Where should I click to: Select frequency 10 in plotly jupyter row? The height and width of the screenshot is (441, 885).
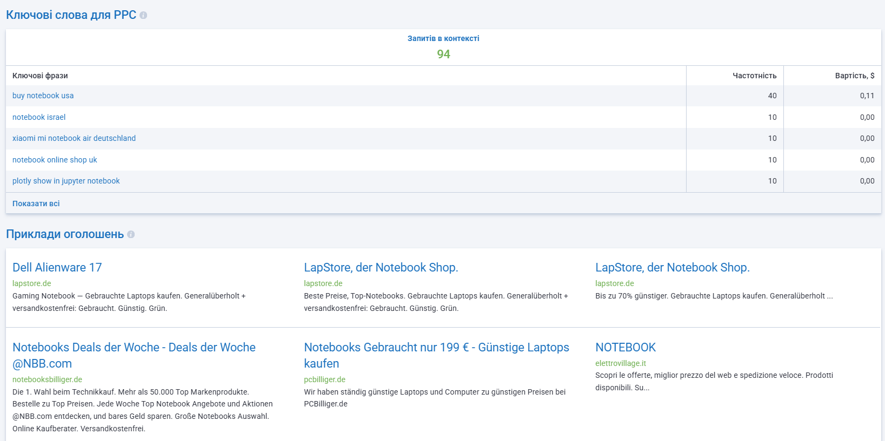point(772,181)
